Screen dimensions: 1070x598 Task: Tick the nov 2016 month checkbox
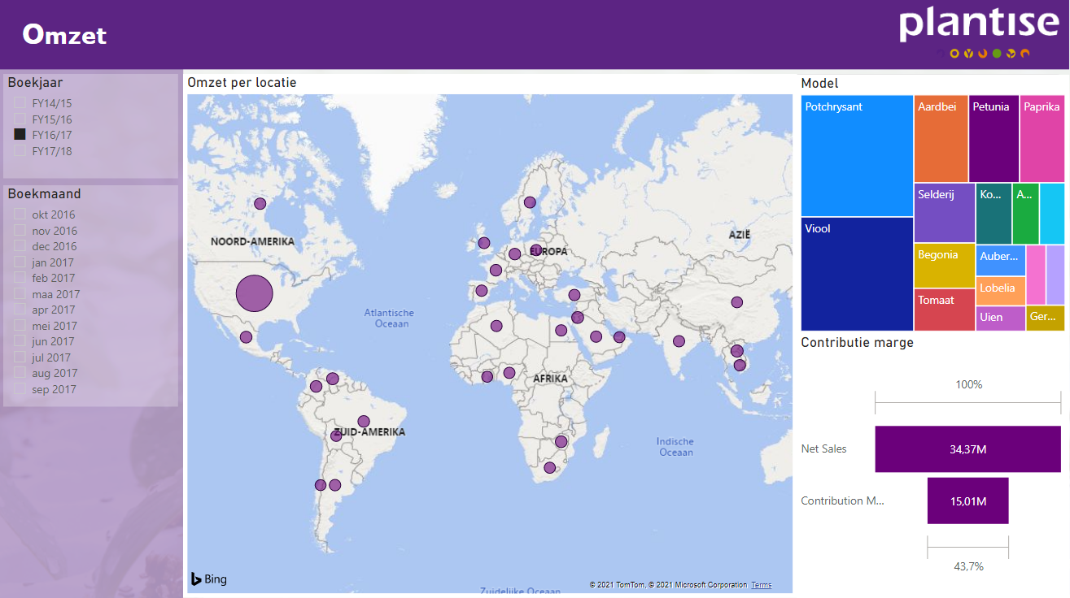point(20,231)
